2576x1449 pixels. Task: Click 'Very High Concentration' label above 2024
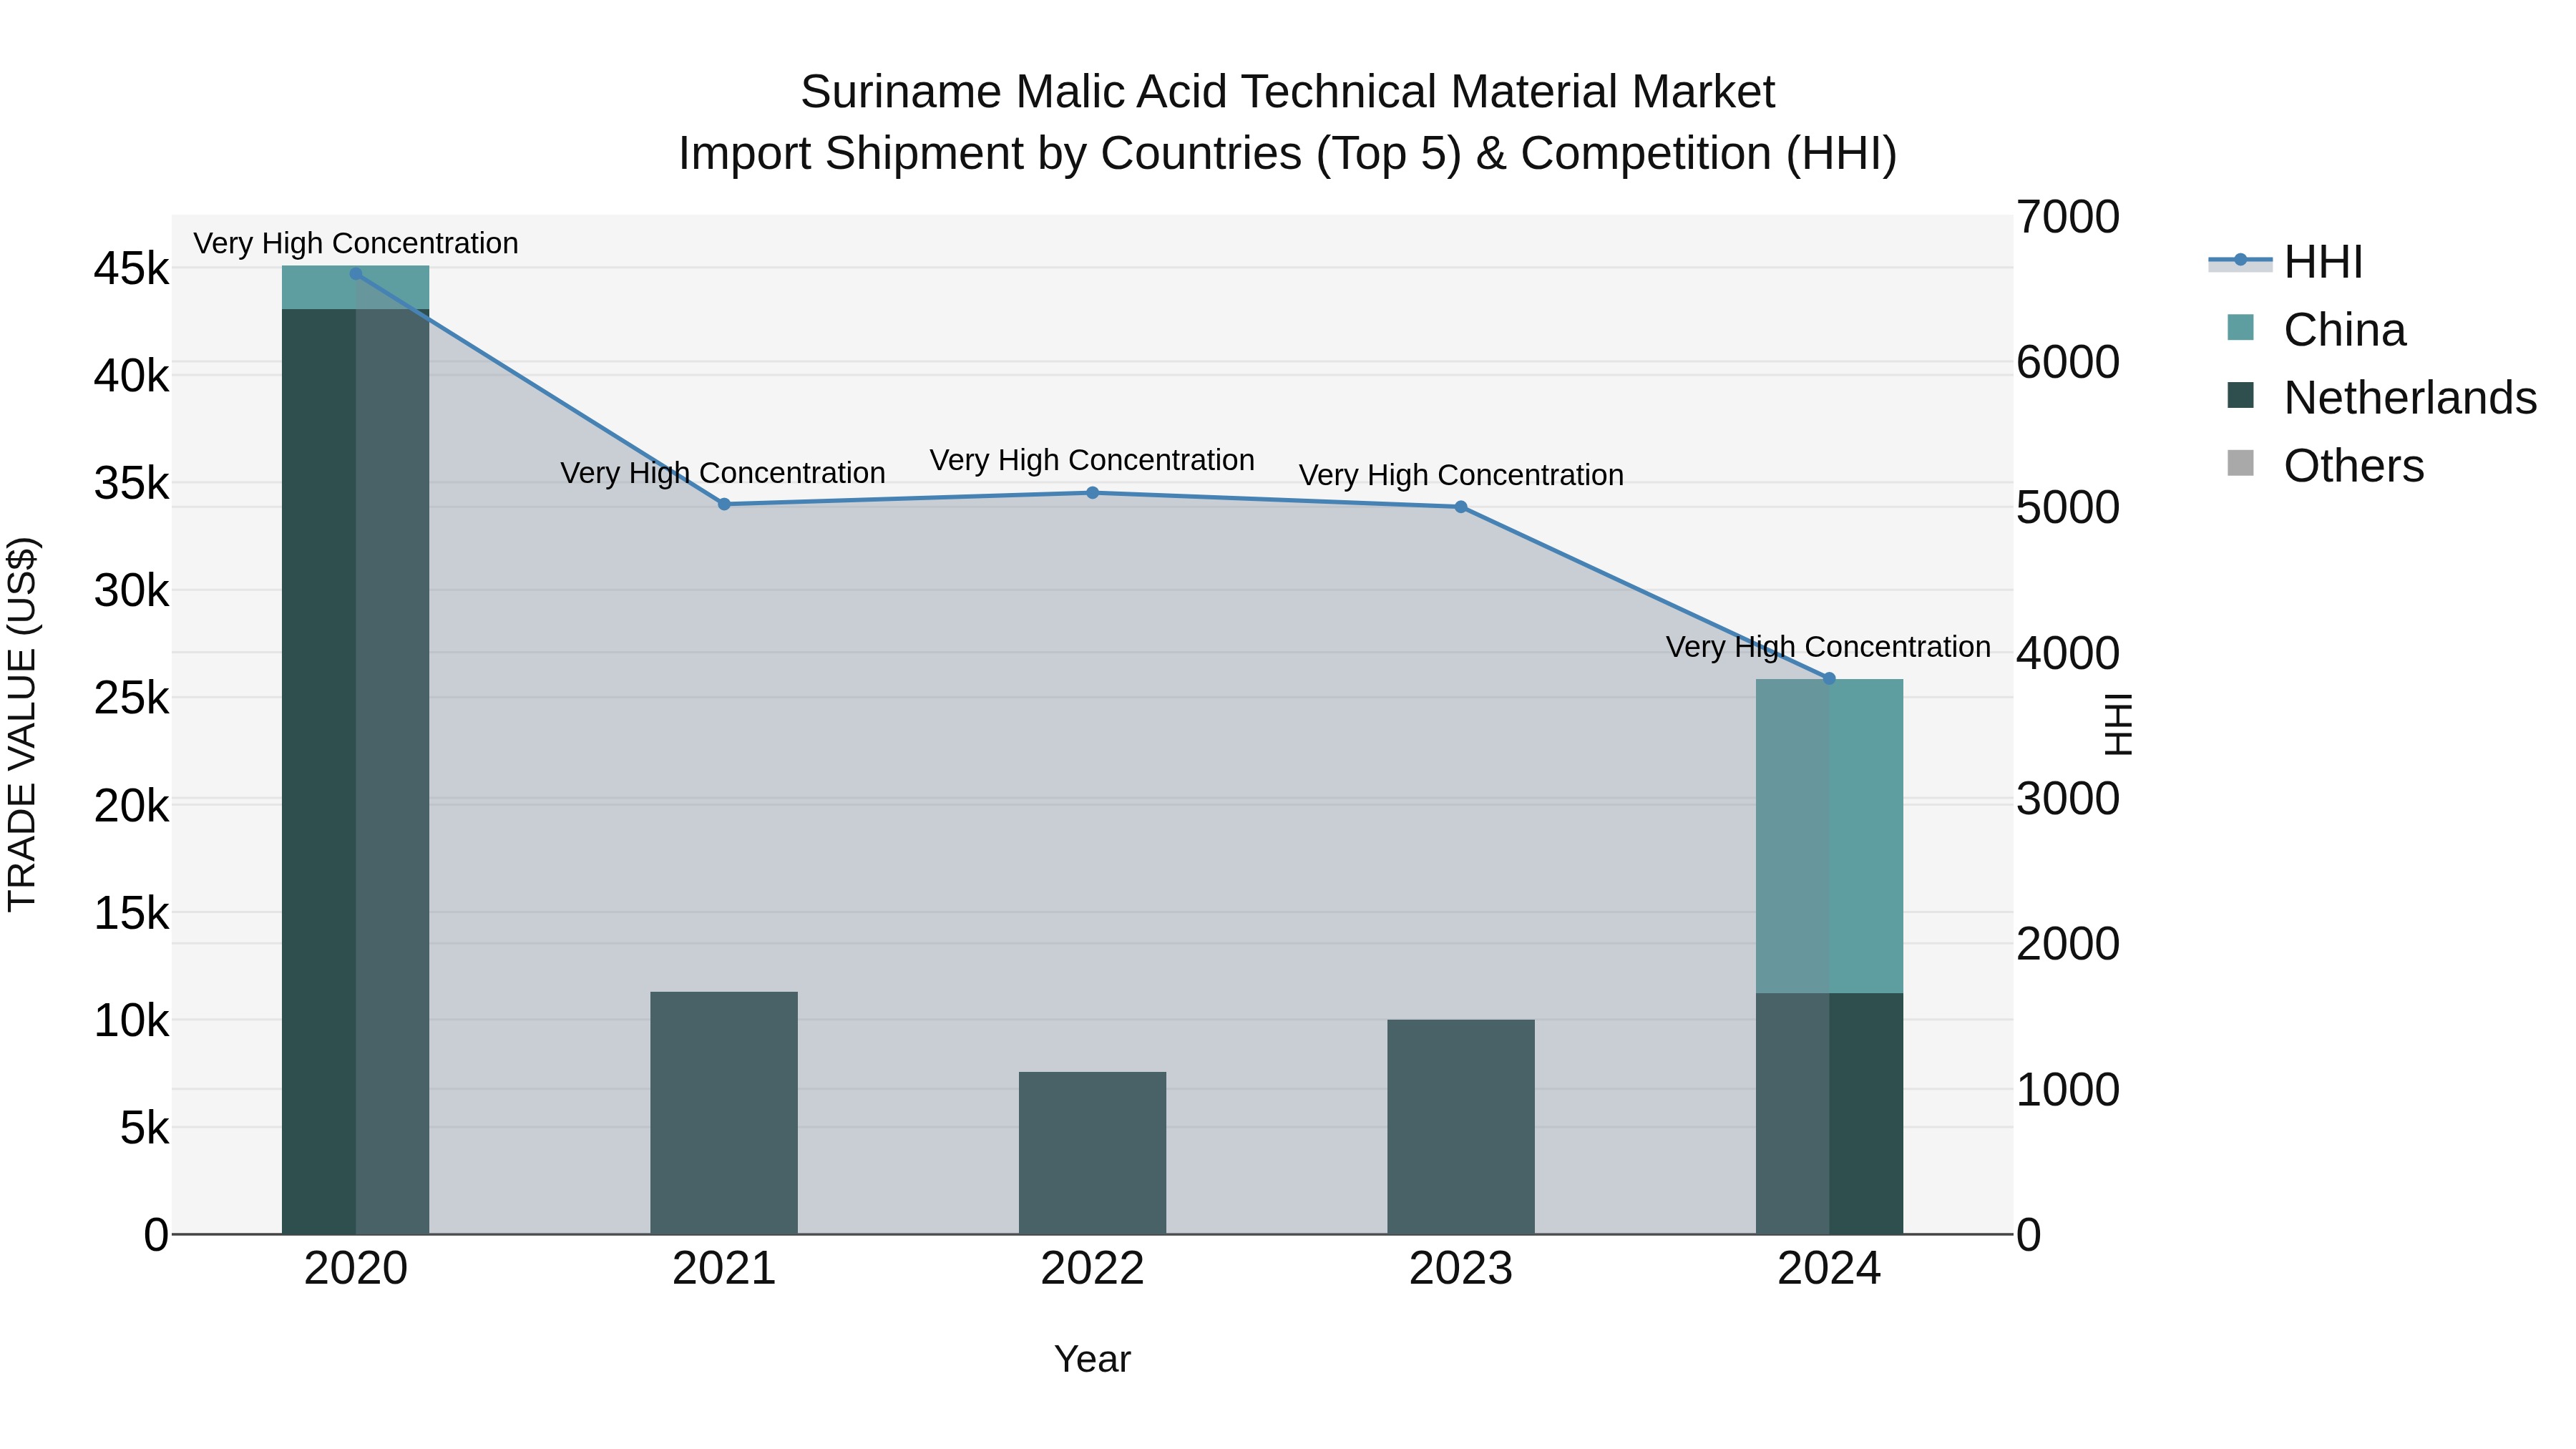click(x=1828, y=648)
